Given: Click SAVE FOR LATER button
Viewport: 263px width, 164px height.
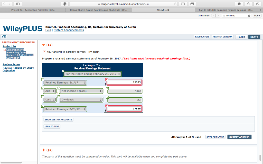Looking at the screenshot, I should [x=215, y=137].
